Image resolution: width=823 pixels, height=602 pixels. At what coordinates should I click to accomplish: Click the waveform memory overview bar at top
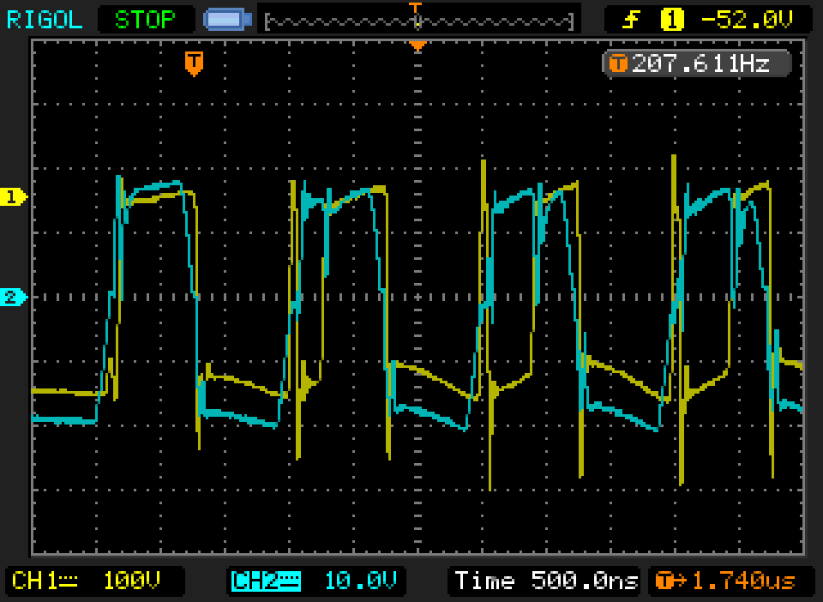418,20
